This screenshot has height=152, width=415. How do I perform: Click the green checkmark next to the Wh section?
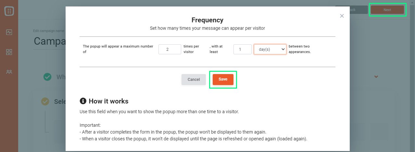[x=47, y=77]
